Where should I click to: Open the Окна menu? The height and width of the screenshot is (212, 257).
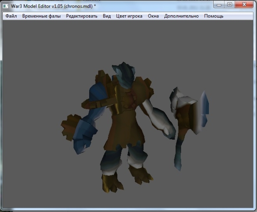click(153, 16)
